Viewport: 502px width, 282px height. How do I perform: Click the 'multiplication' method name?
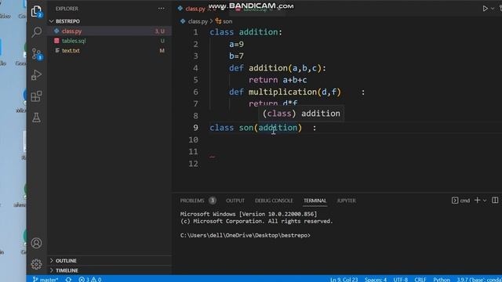pos(282,92)
